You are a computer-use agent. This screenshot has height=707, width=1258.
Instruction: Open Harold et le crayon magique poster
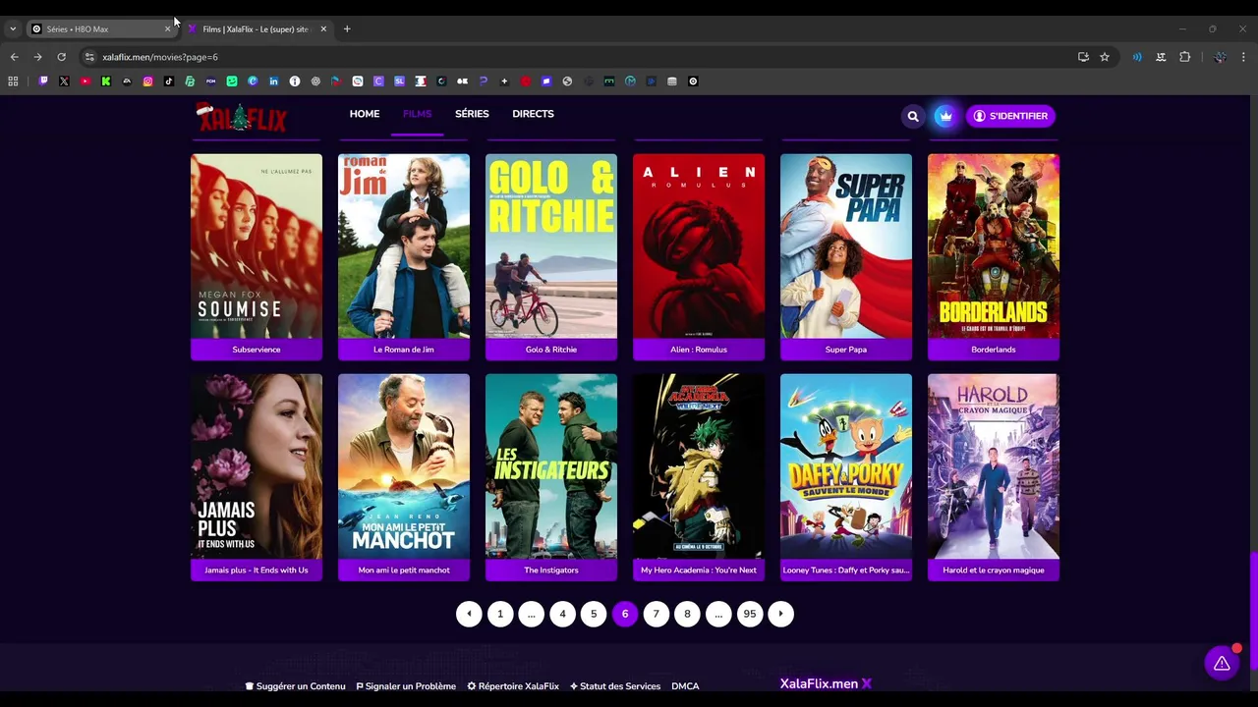tap(994, 466)
